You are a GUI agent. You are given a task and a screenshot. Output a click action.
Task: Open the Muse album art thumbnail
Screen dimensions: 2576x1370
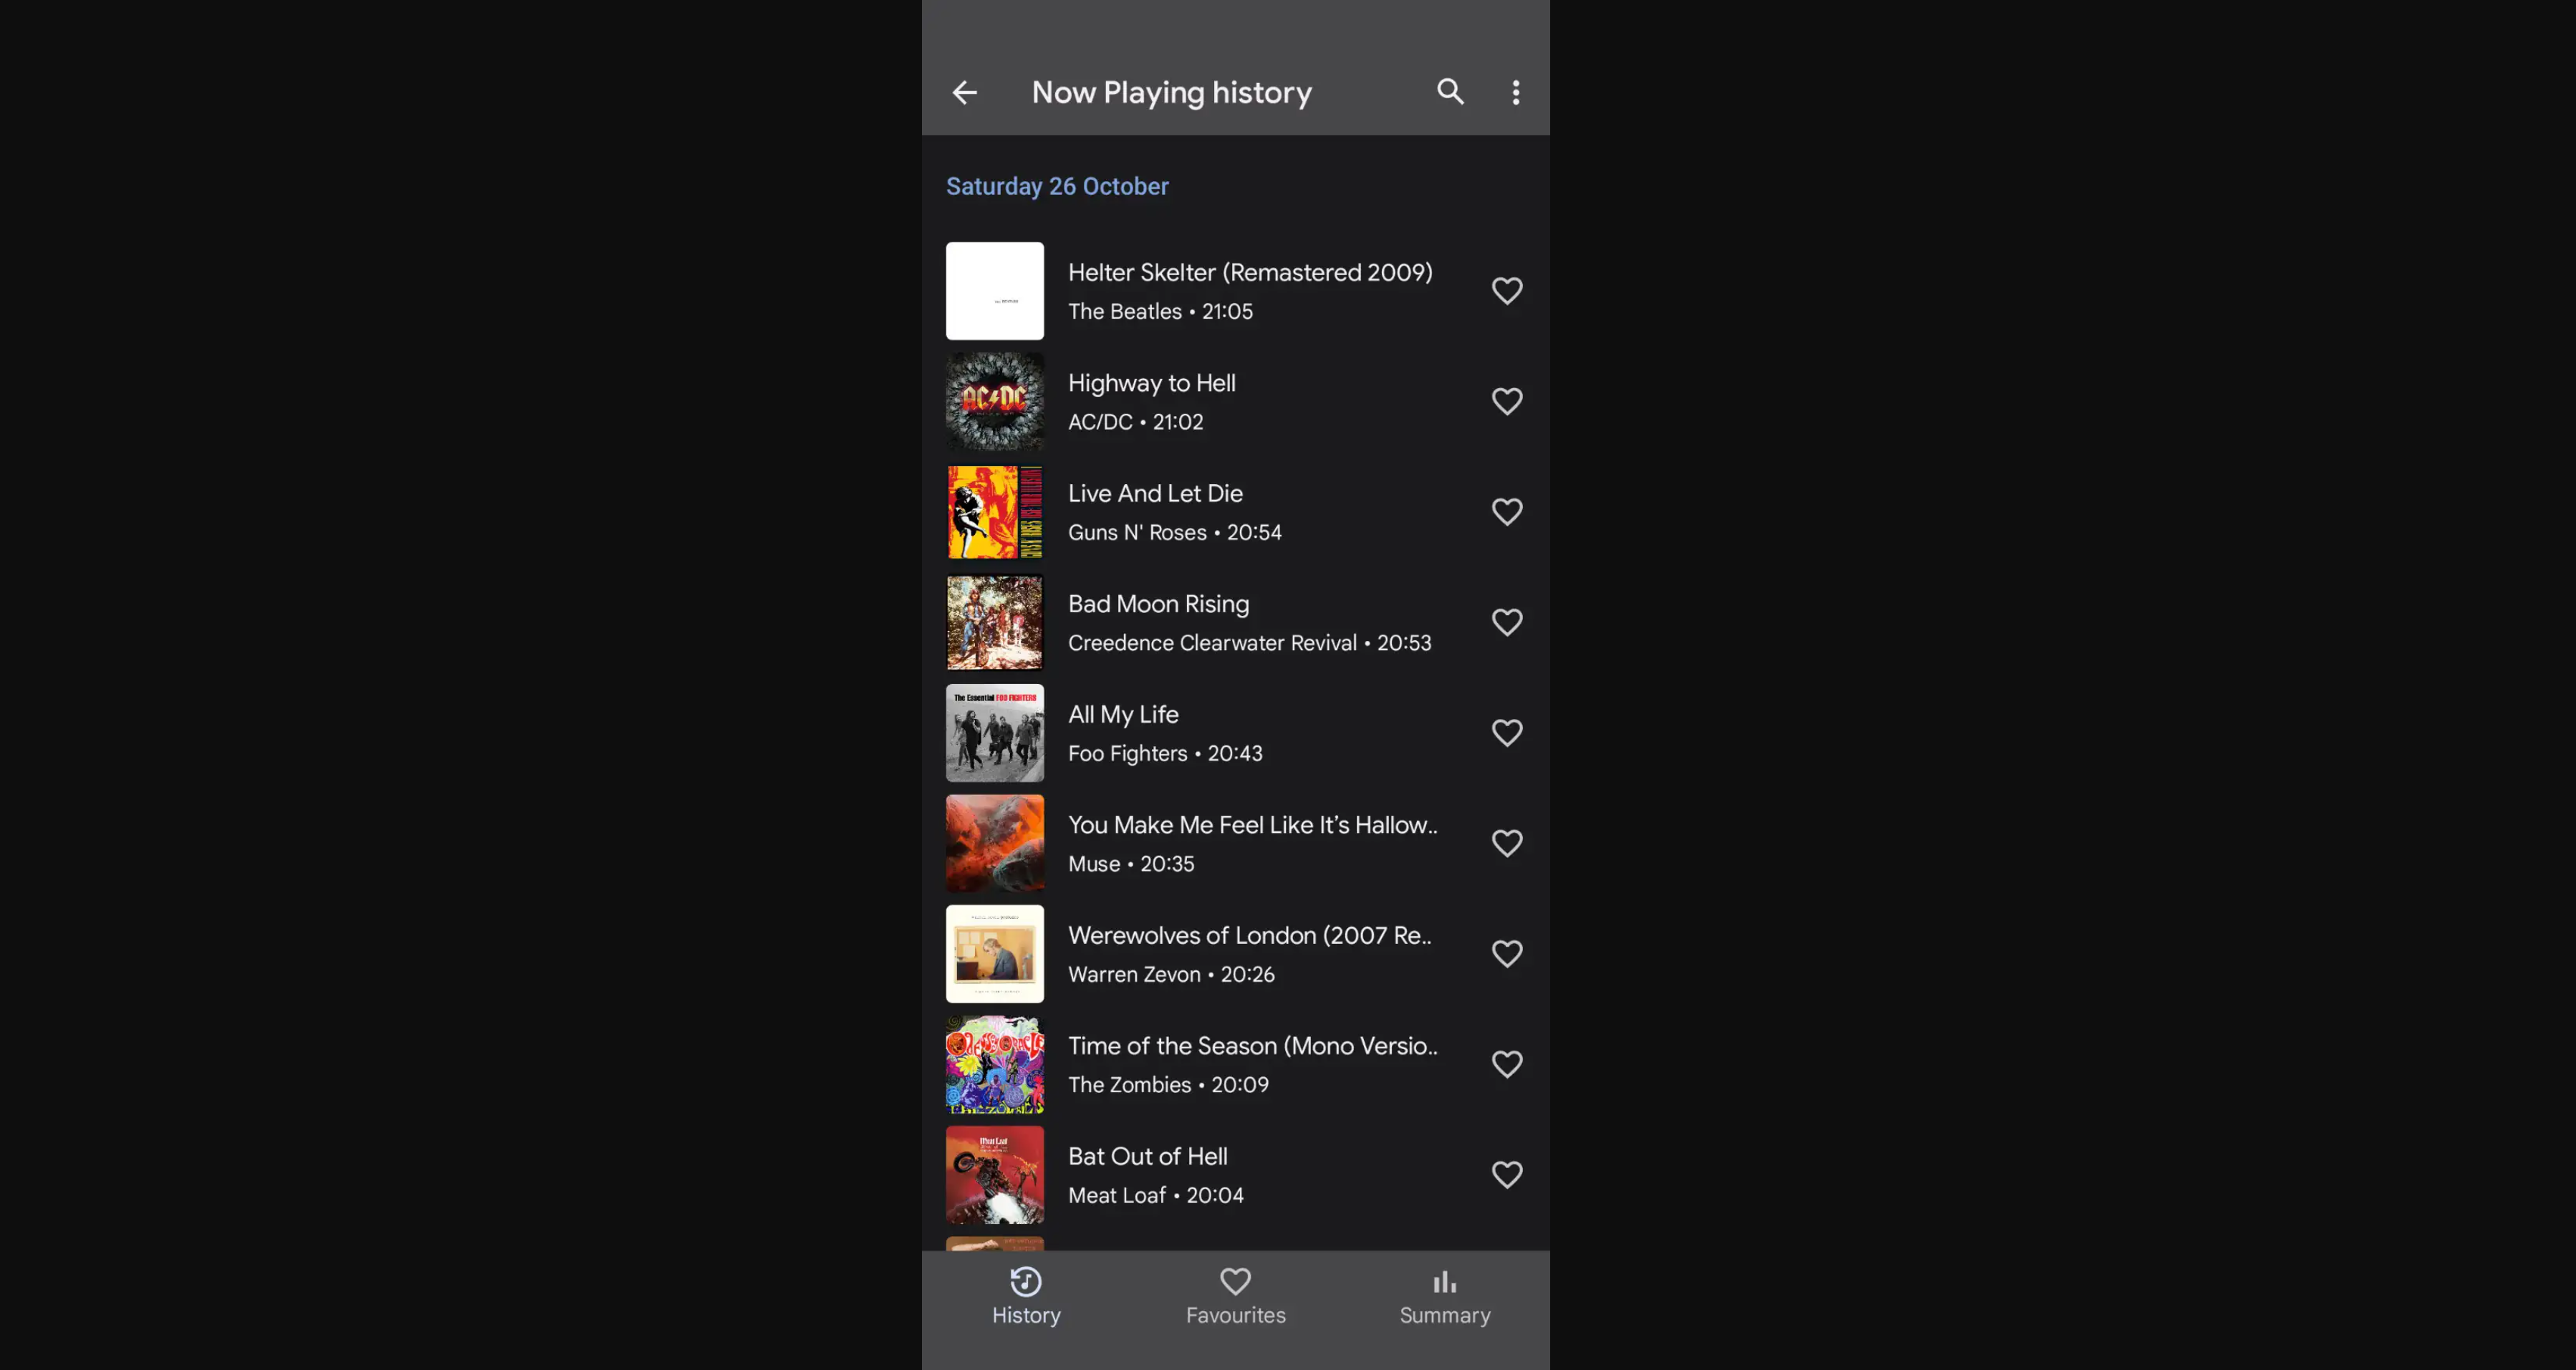click(x=995, y=844)
